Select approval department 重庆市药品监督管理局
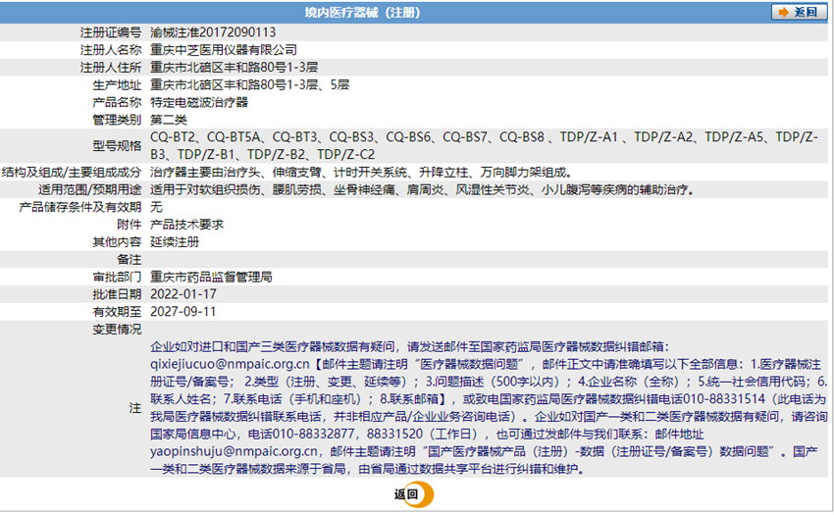 pos(211,277)
